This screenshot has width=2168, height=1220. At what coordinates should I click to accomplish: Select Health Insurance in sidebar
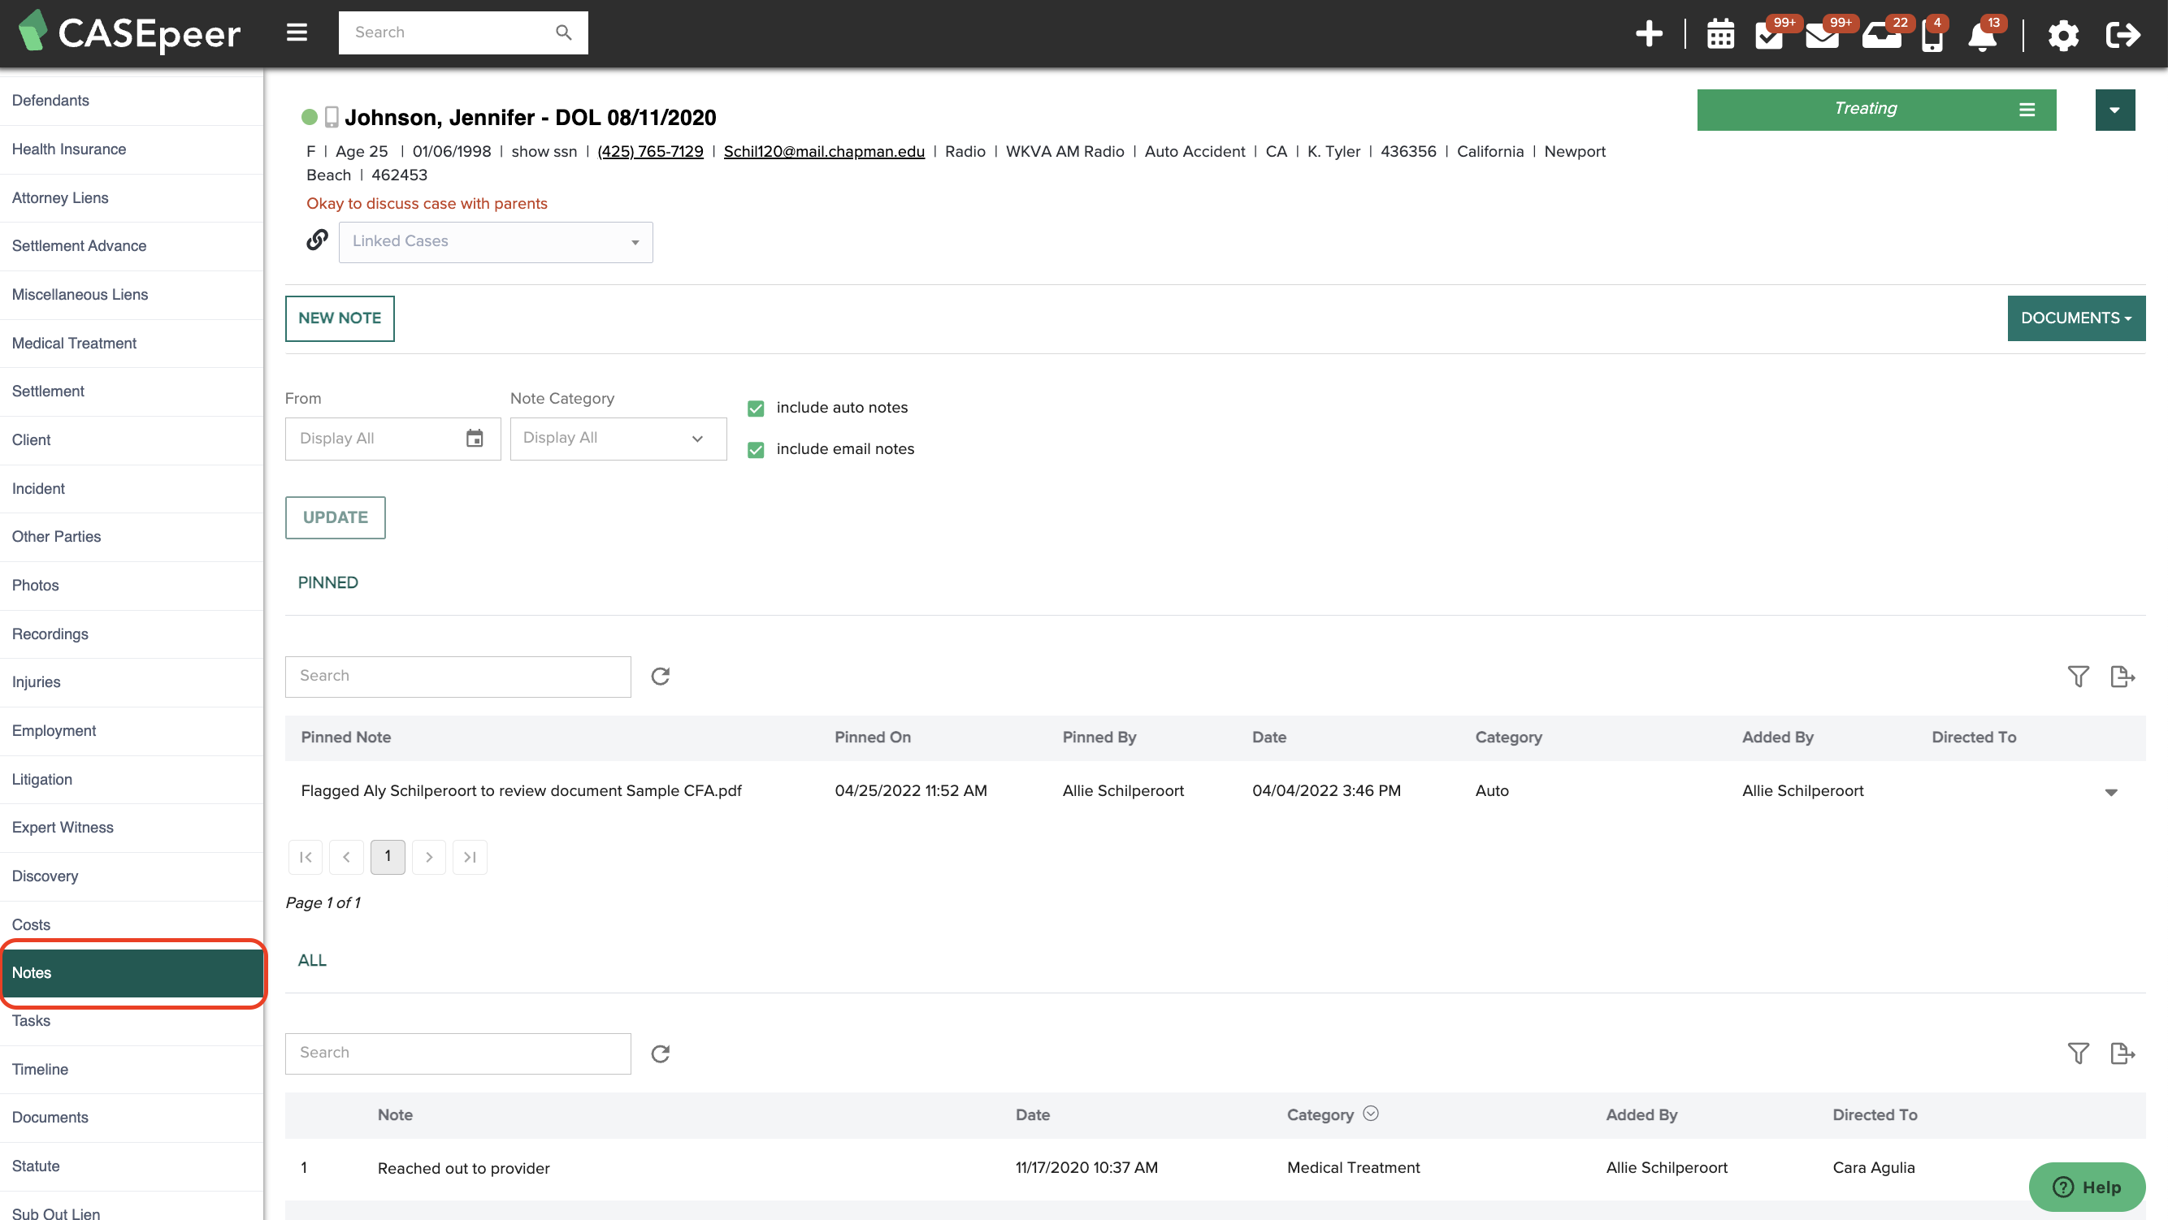[x=132, y=149]
